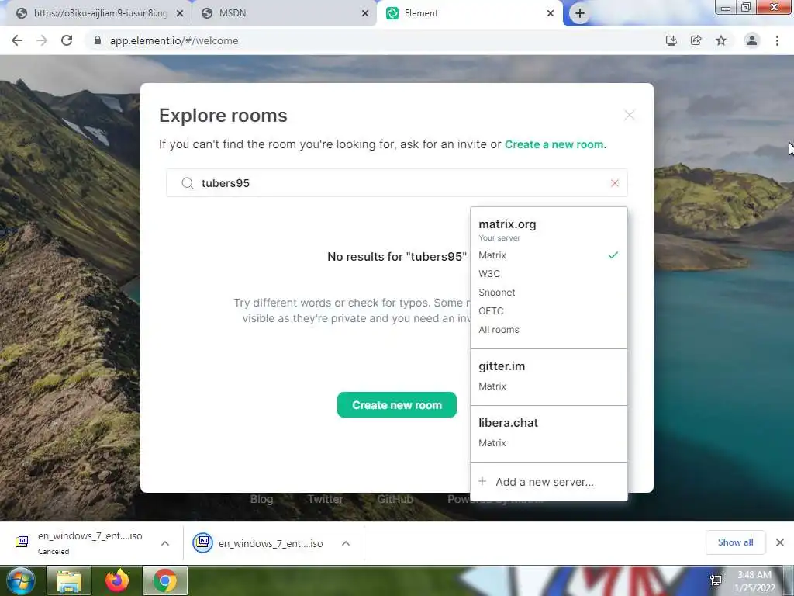Viewport: 794px width, 596px height.
Task: Clear the tubers95 search text
Action: pos(614,183)
